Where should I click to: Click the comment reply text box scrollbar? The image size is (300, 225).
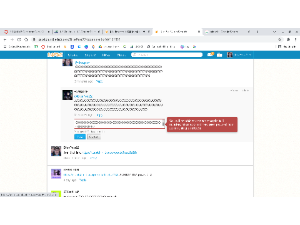(x=164, y=124)
